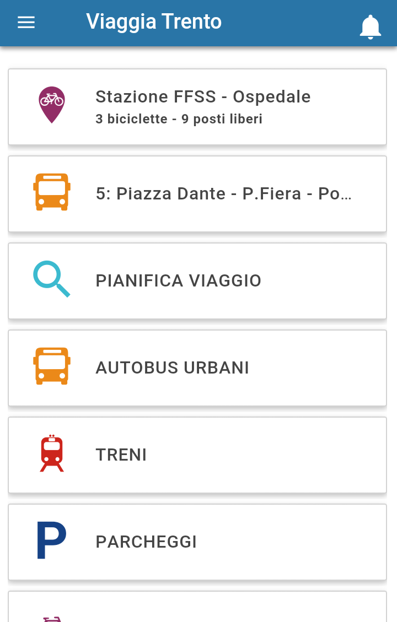Tap the purple bike-sharing pin icon

click(52, 105)
